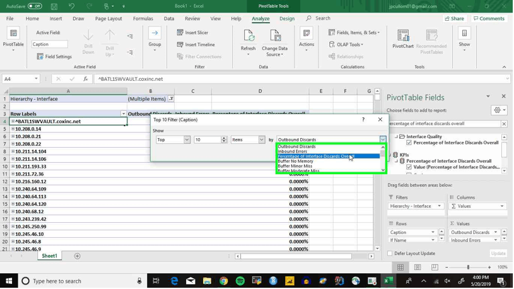Open the Actions menu

pos(307,40)
